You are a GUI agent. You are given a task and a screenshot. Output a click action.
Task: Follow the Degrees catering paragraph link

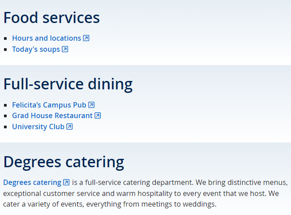[32, 183]
